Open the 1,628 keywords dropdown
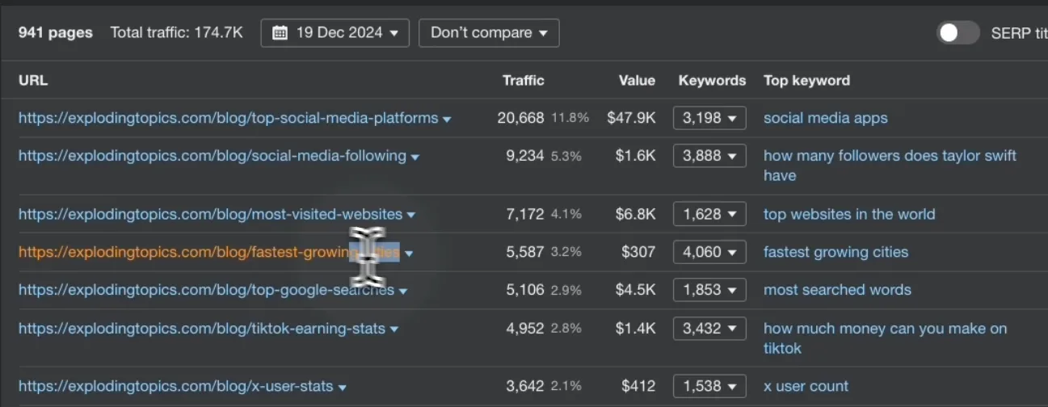Image resolution: width=1048 pixels, height=407 pixels. click(709, 214)
